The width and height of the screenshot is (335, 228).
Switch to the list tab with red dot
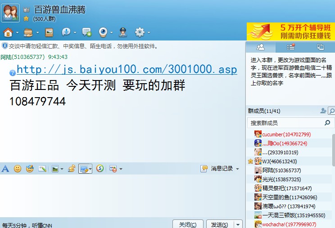coord(290,47)
